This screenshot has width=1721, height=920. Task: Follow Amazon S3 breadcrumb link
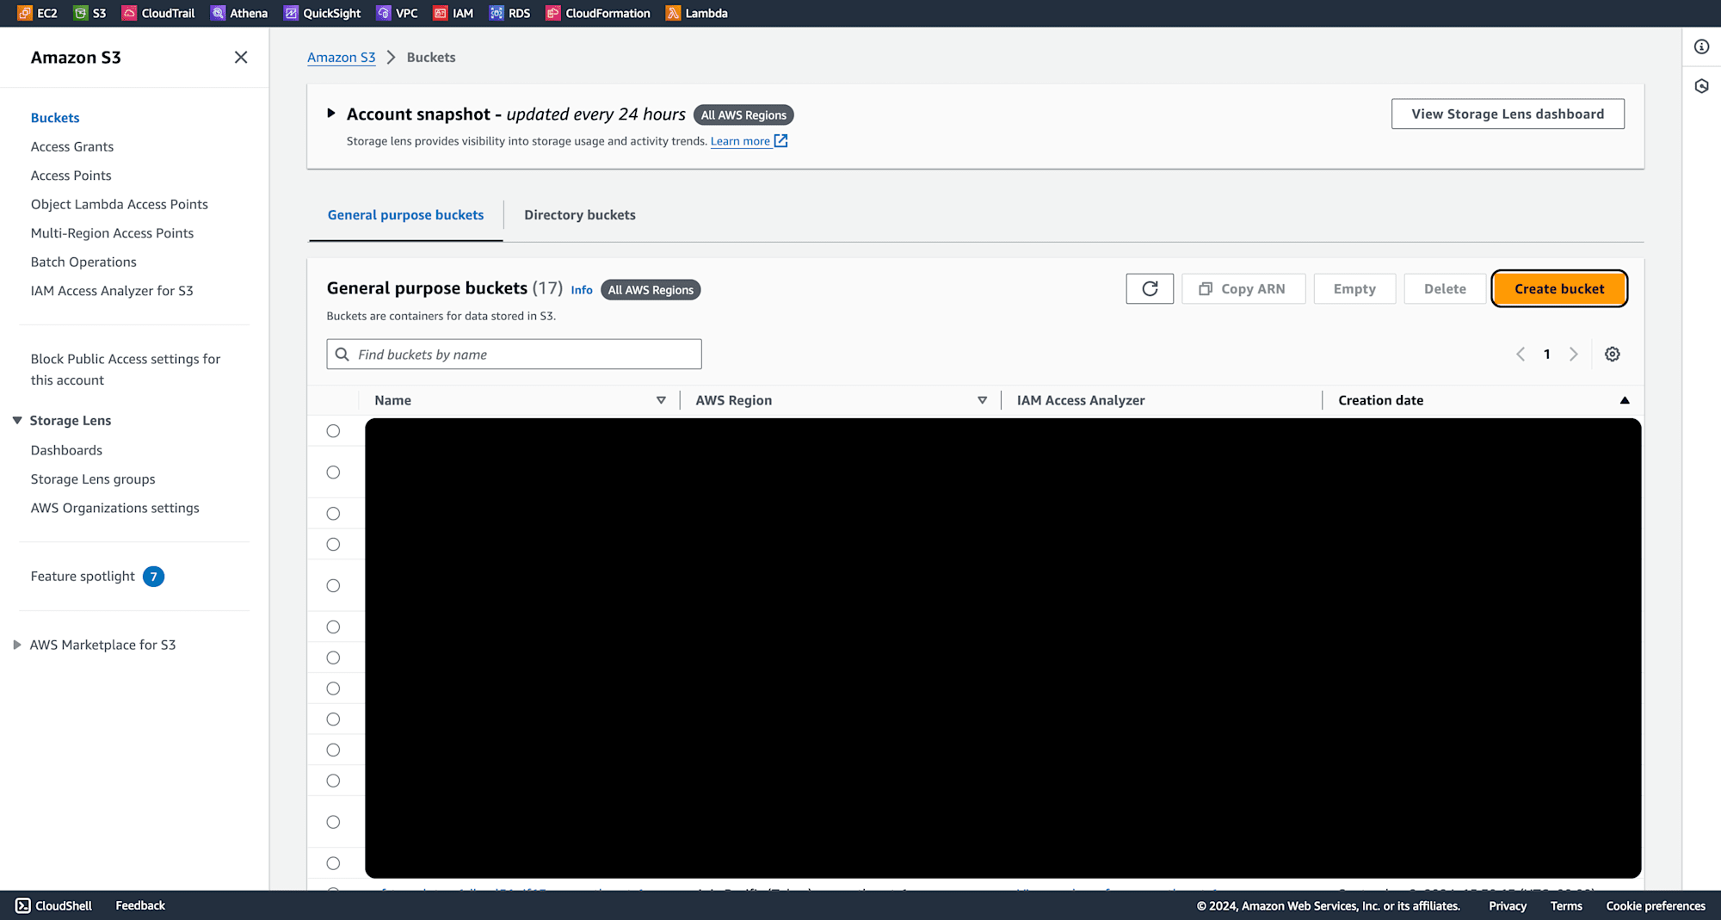click(x=342, y=58)
